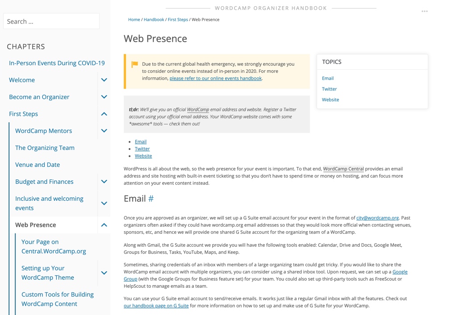The image size is (452, 315).
Task: Click the search input field
Action: pos(51,21)
